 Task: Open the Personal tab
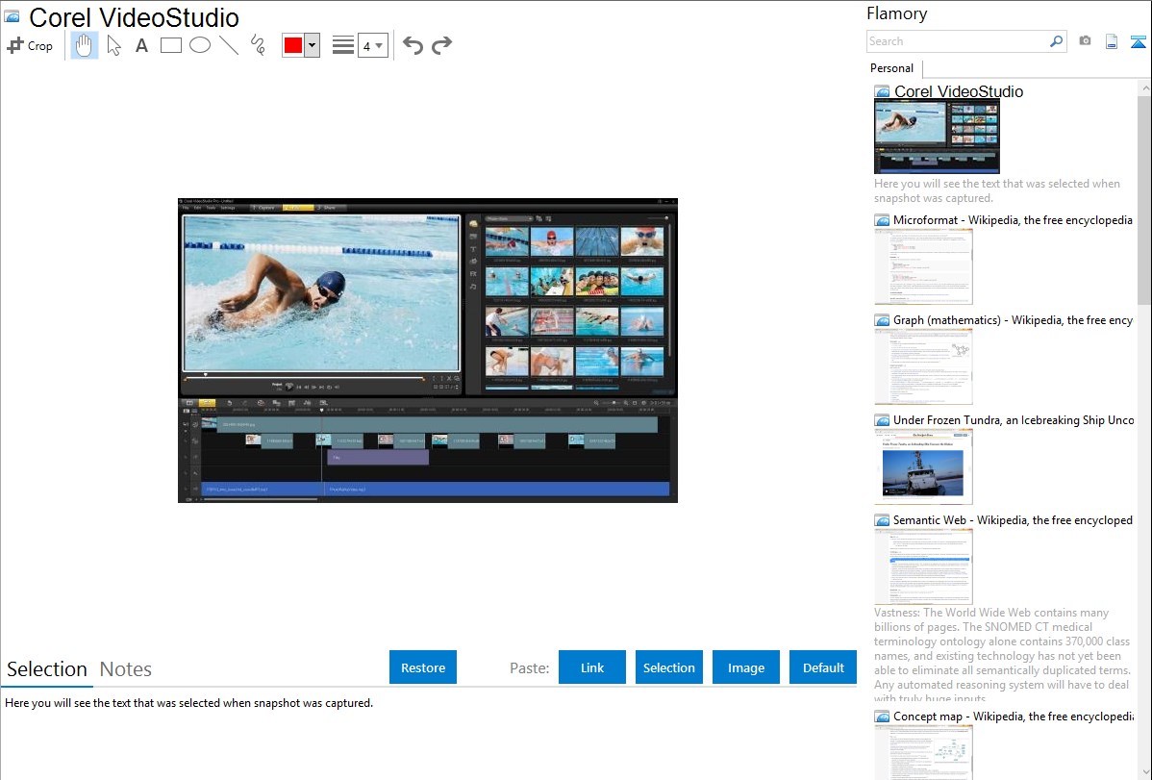[x=892, y=68]
